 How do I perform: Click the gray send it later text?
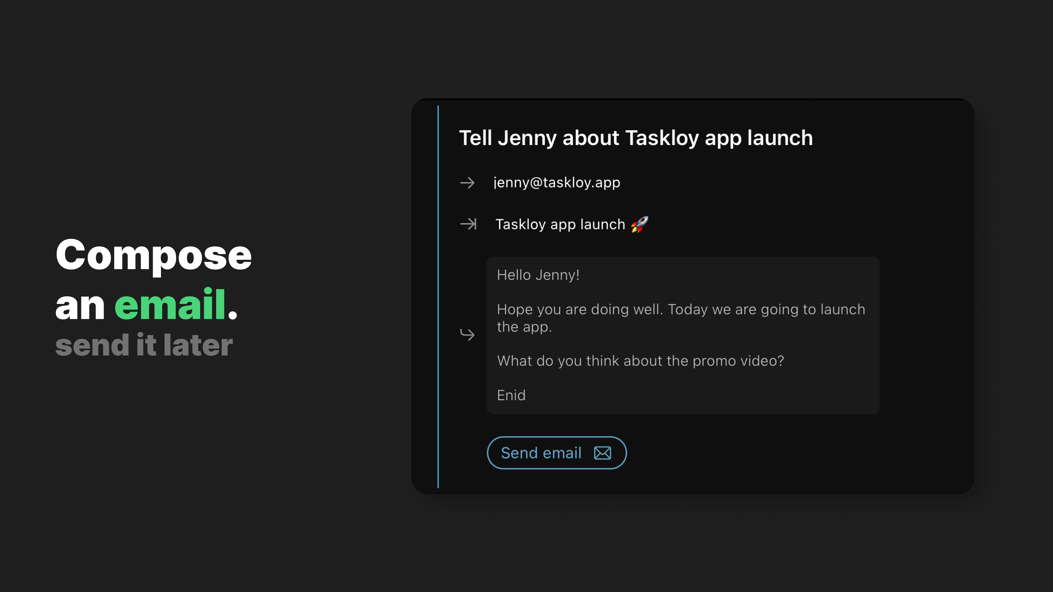144,345
